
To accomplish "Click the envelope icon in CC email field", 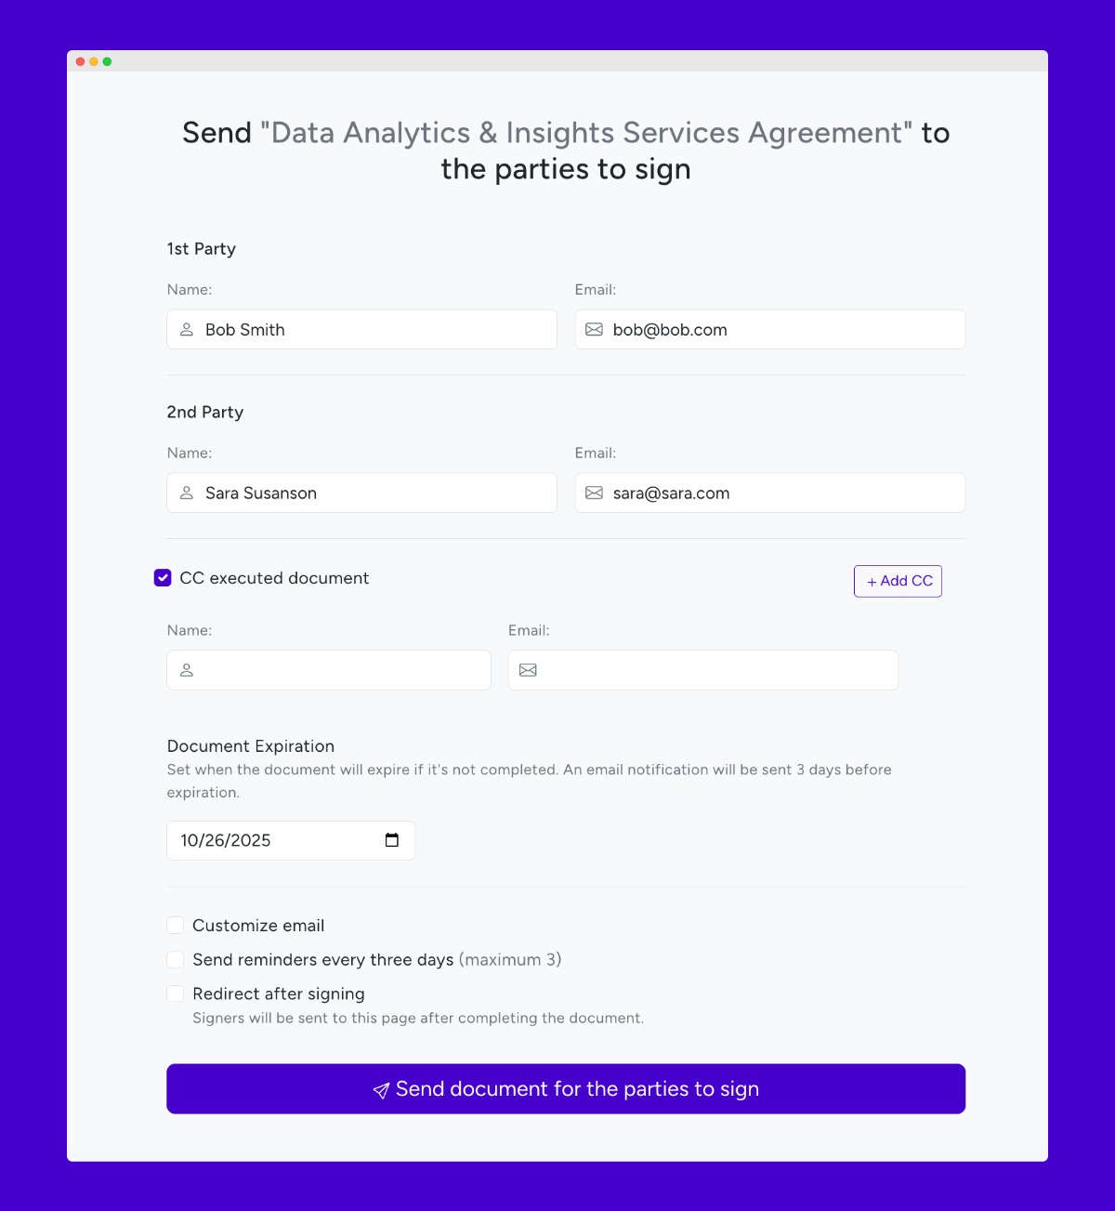I will [x=528, y=670].
